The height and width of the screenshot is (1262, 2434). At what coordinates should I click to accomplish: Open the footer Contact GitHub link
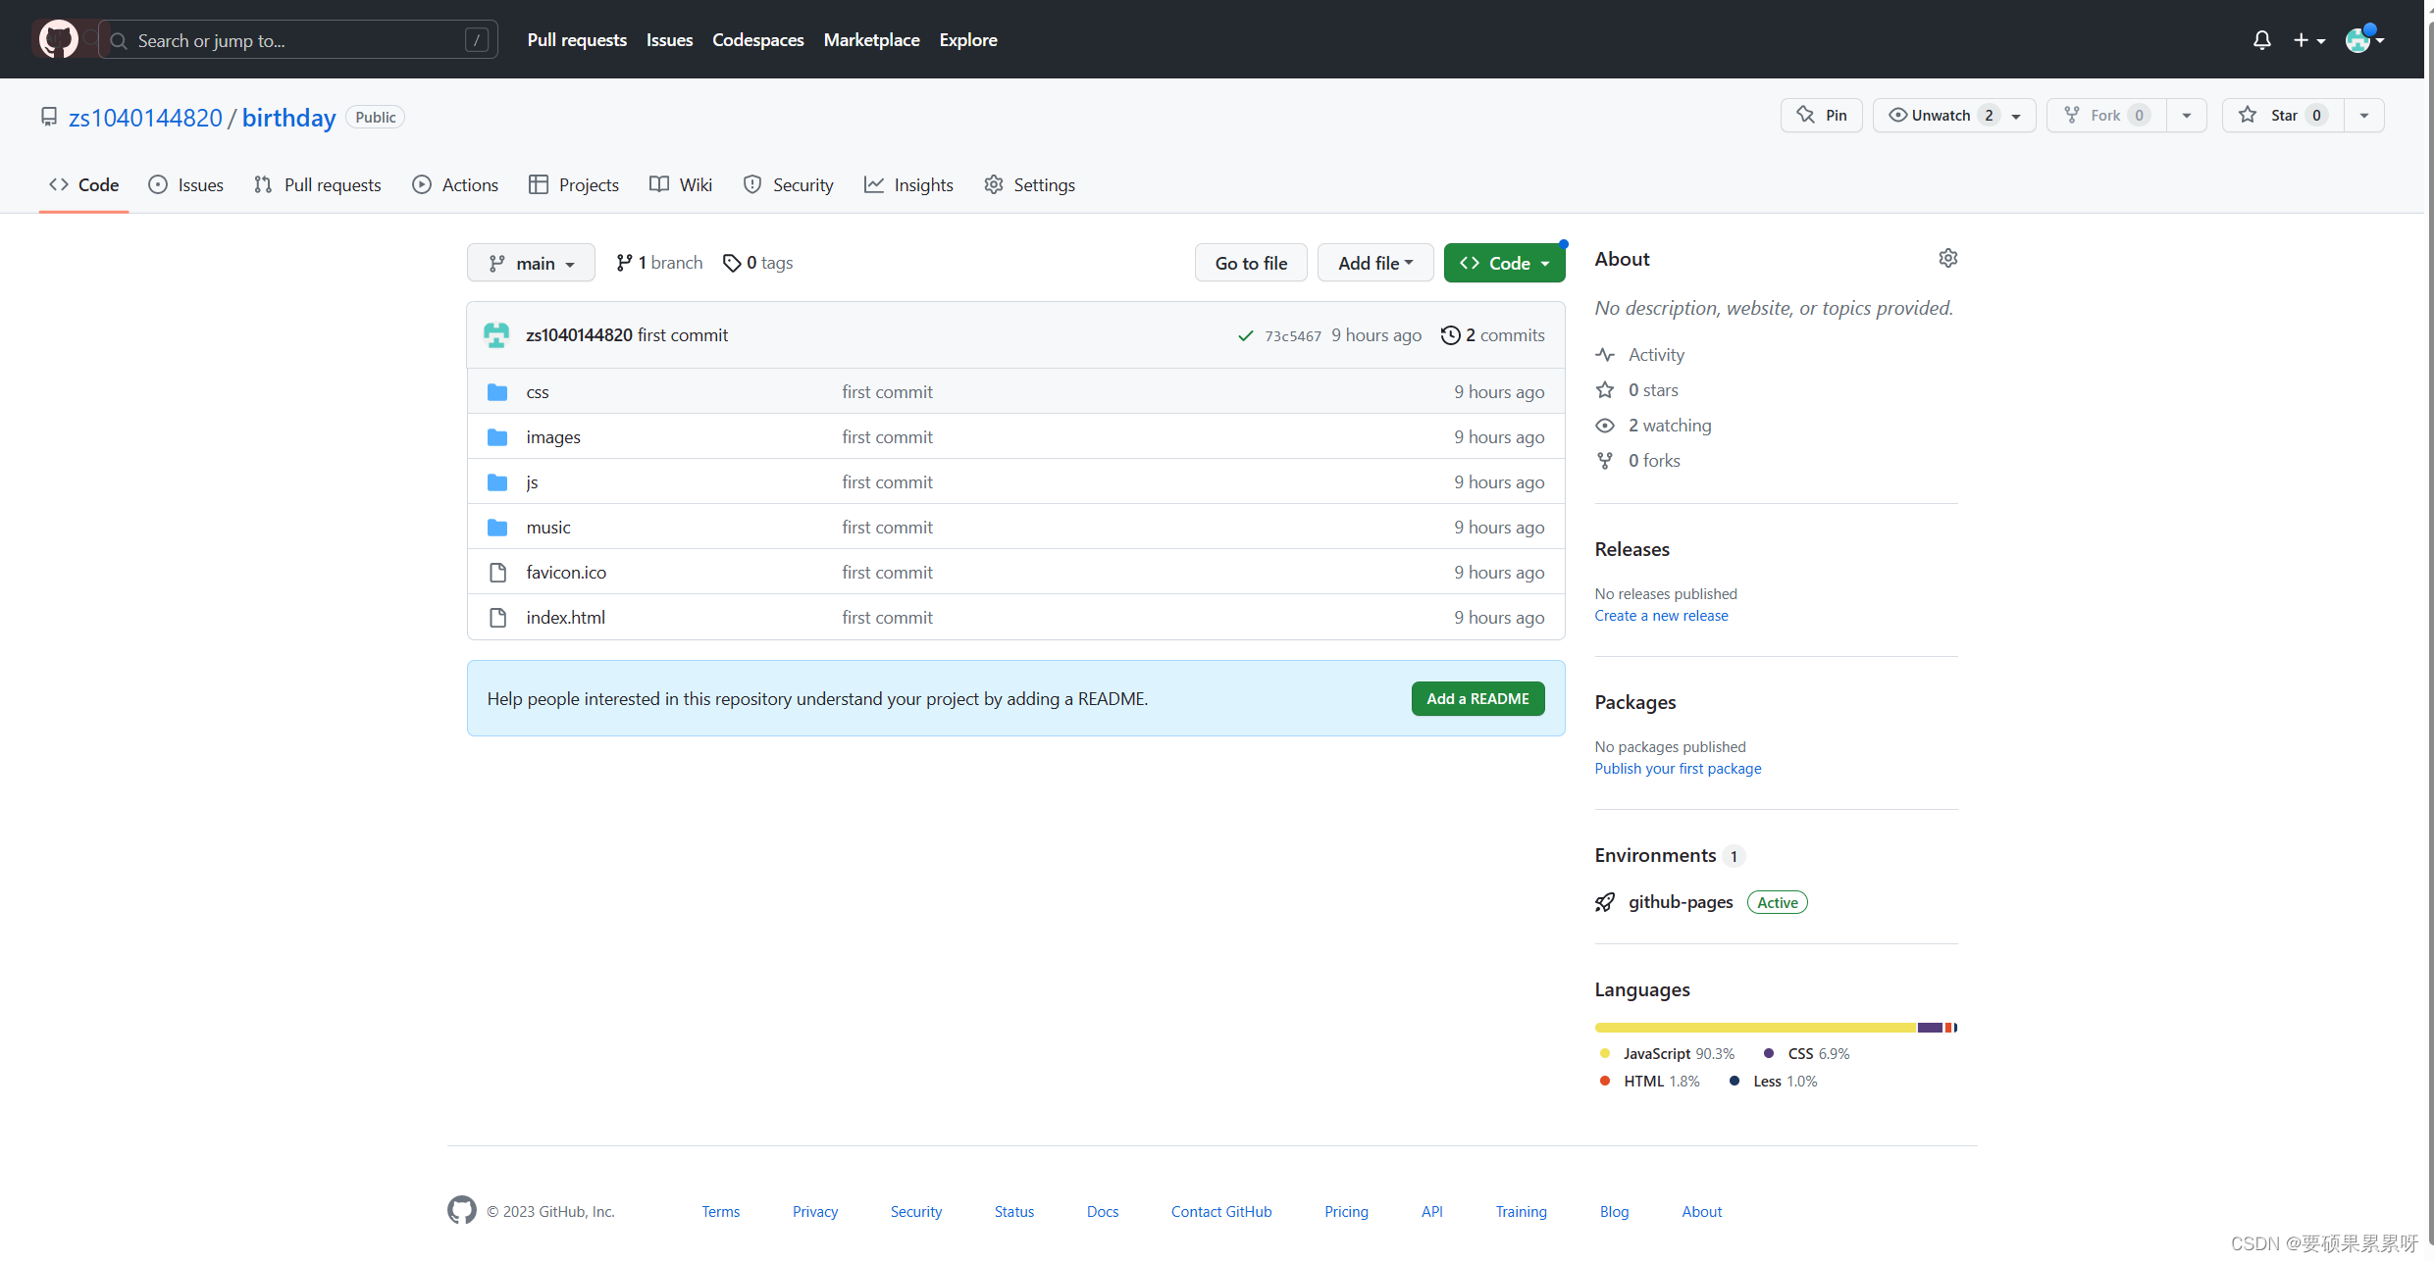pyautogui.click(x=1221, y=1212)
